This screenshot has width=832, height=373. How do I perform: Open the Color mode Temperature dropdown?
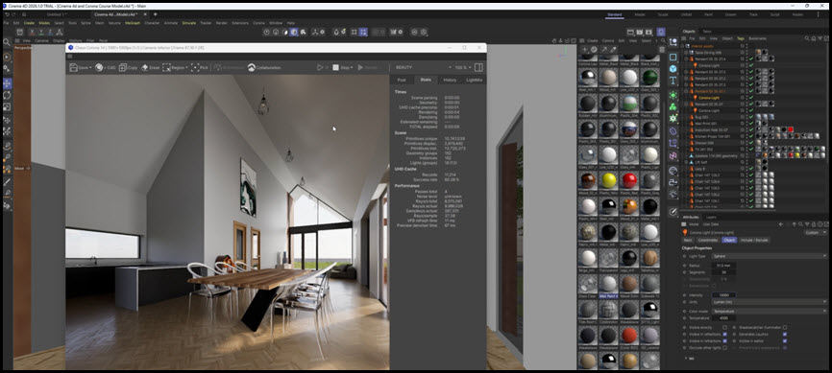pos(769,312)
